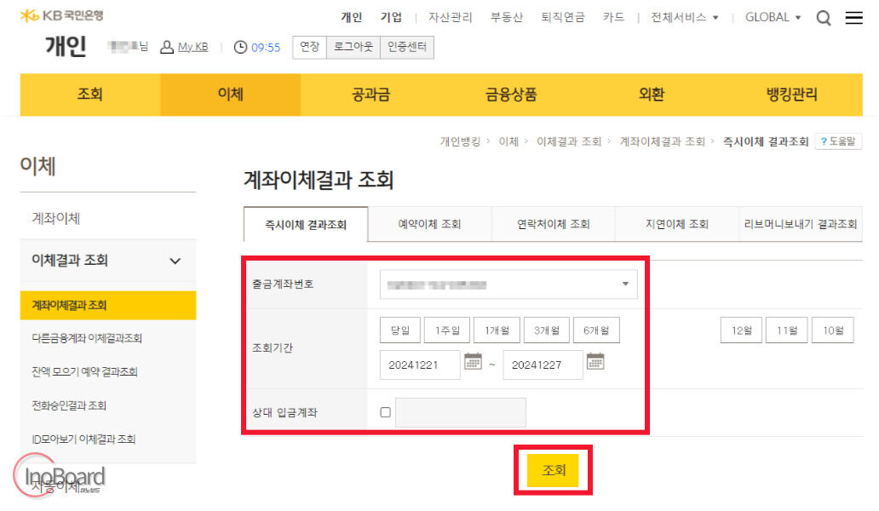
Task: Extend the session with 연장 button
Action: [x=309, y=47]
